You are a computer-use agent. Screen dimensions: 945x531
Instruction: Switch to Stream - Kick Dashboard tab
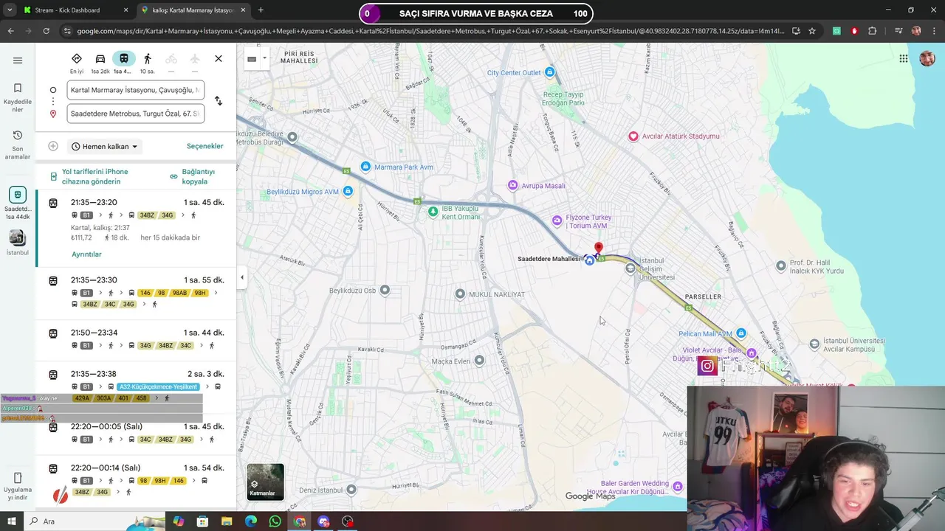point(77,10)
